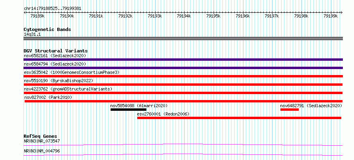Click the 79193k ruler tick
The width and height of the screenshot is (354, 160).
155,16
